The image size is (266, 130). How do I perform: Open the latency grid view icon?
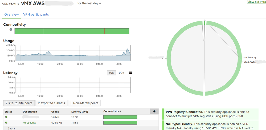130,73
